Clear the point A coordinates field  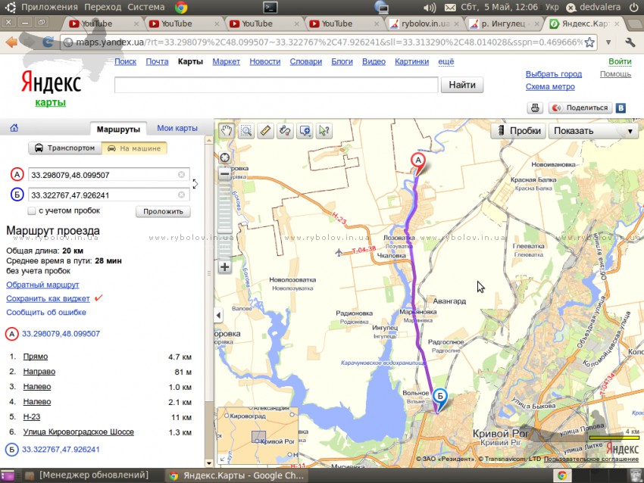coord(181,175)
